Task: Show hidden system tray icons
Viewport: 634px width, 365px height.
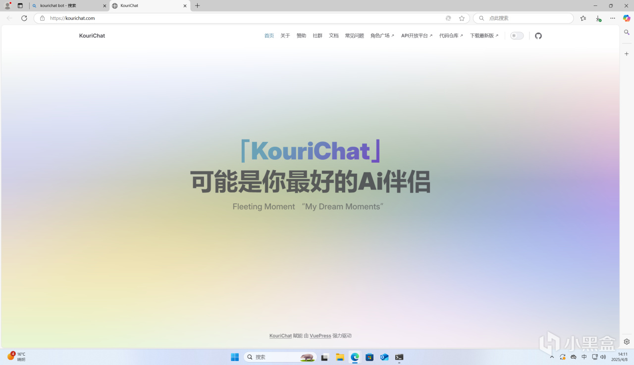Action: (x=552, y=357)
